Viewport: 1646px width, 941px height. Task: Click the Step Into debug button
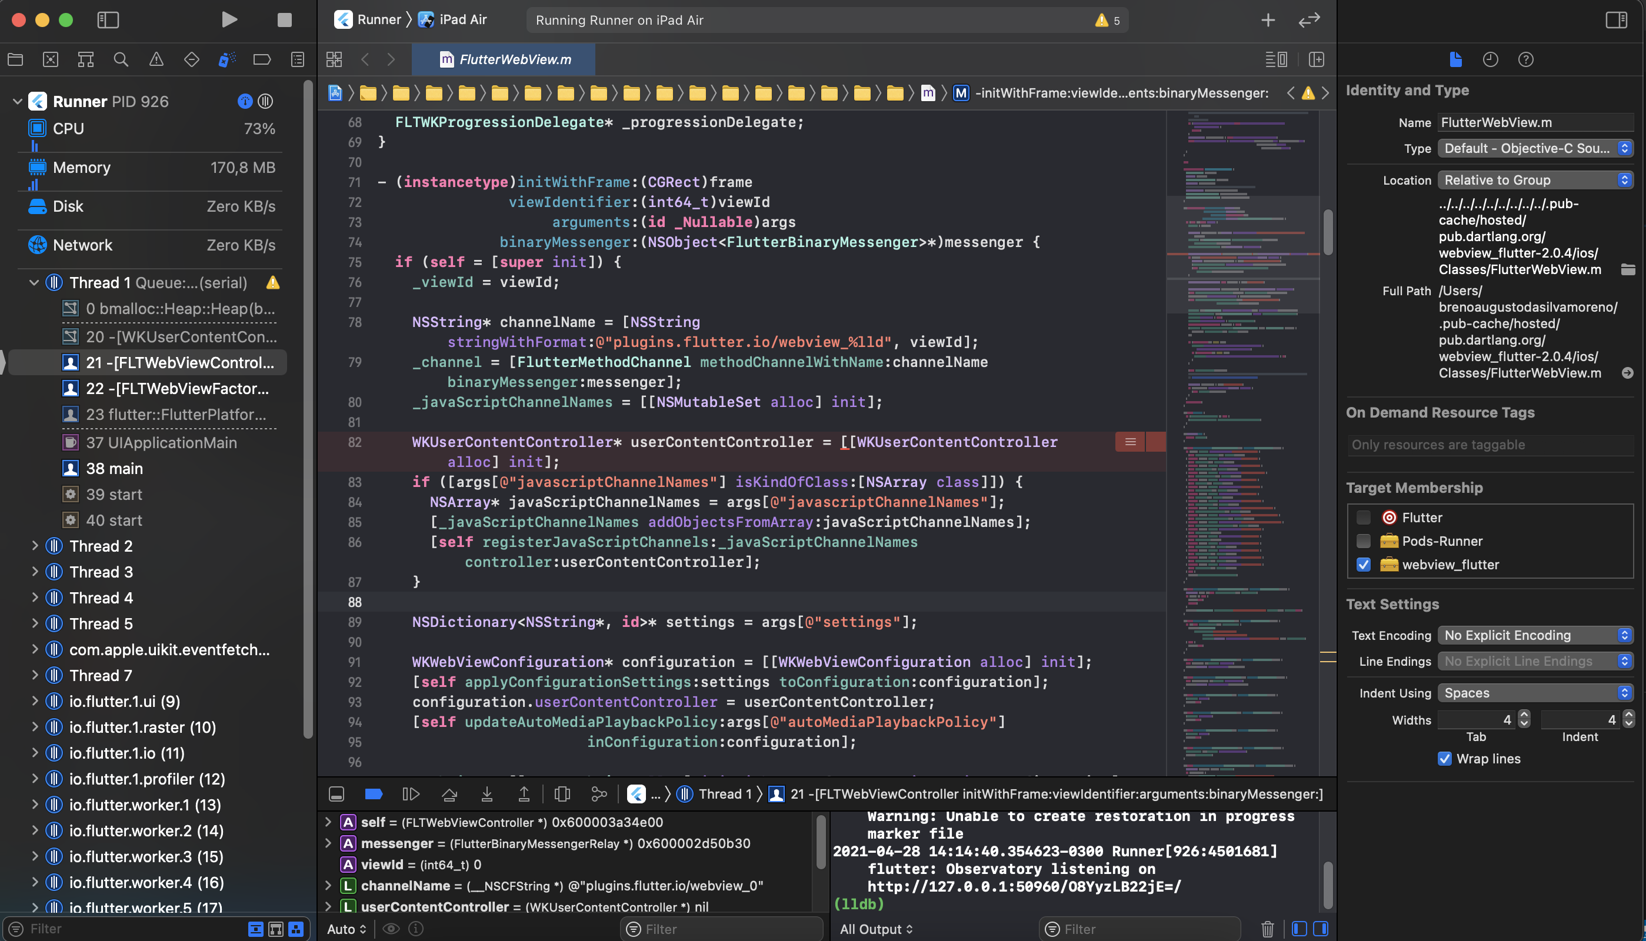coord(487,793)
